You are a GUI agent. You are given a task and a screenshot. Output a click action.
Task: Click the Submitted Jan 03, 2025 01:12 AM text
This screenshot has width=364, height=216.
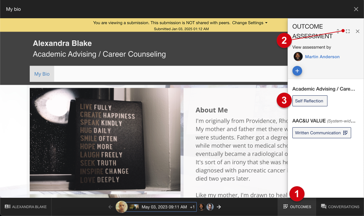click(x=181, y=29)
